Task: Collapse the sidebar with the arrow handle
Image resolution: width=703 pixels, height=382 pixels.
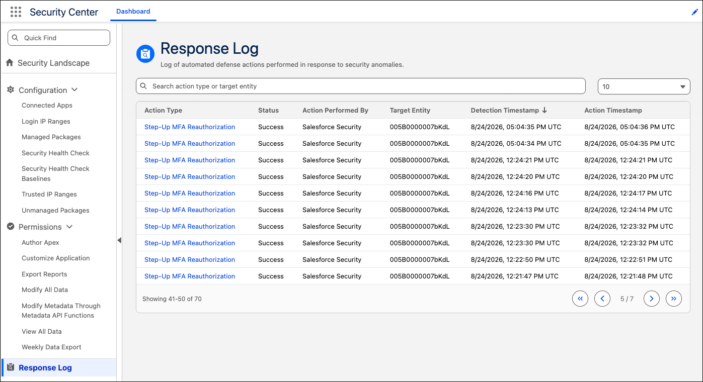Action: [x=119, y=240]
